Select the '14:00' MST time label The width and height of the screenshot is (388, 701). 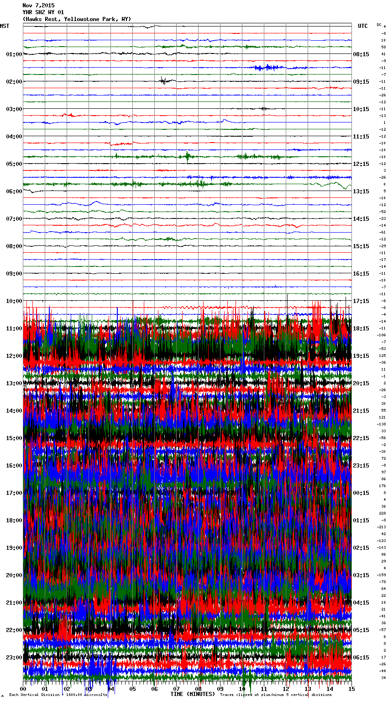[14, 411]
